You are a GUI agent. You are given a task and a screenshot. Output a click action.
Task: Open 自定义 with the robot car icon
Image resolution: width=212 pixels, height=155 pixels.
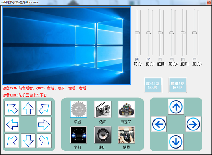[x=126, y=109]
